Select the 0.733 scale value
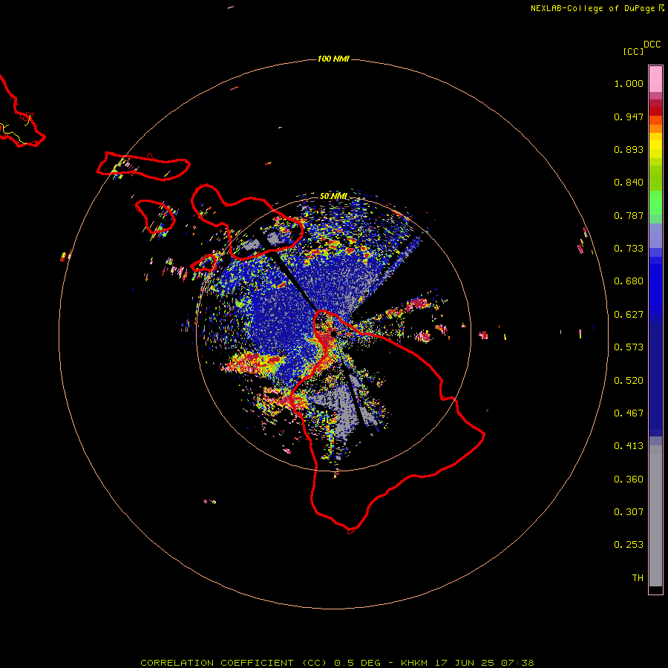668x668 pixels. pyautogui.click(x=629, y=249)
